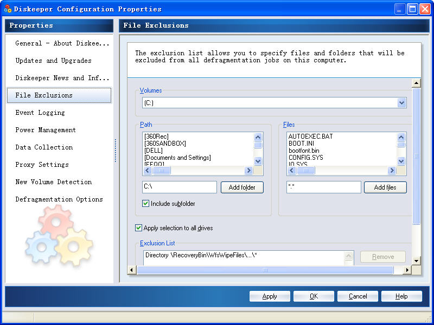Disable "Apply selection to all drives"
The image size is (434, 325).
[x=139, y=228]
